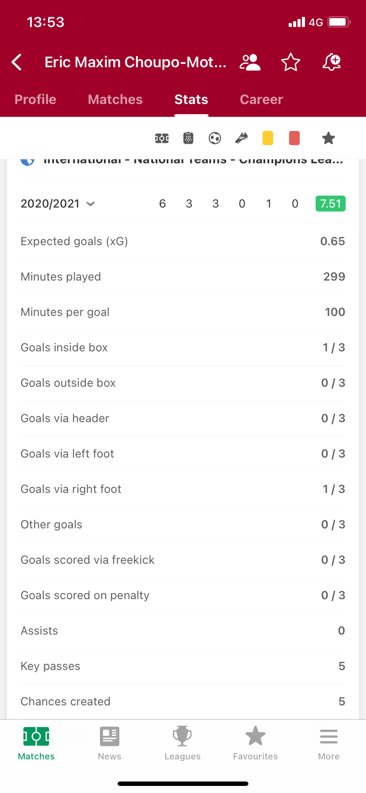Tap the lineup clipboard icon column
The width and height of the screenshot is (366, 793).
pos(188,139)
